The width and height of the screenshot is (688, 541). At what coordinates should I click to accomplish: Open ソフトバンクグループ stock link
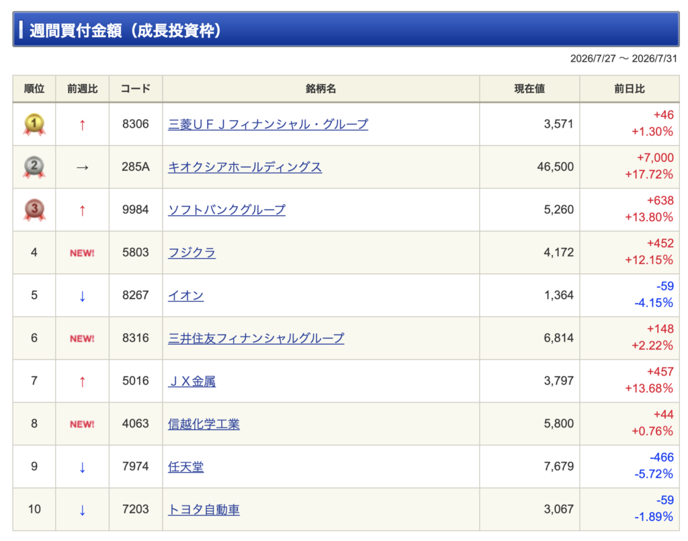click(x=227, y=210)
